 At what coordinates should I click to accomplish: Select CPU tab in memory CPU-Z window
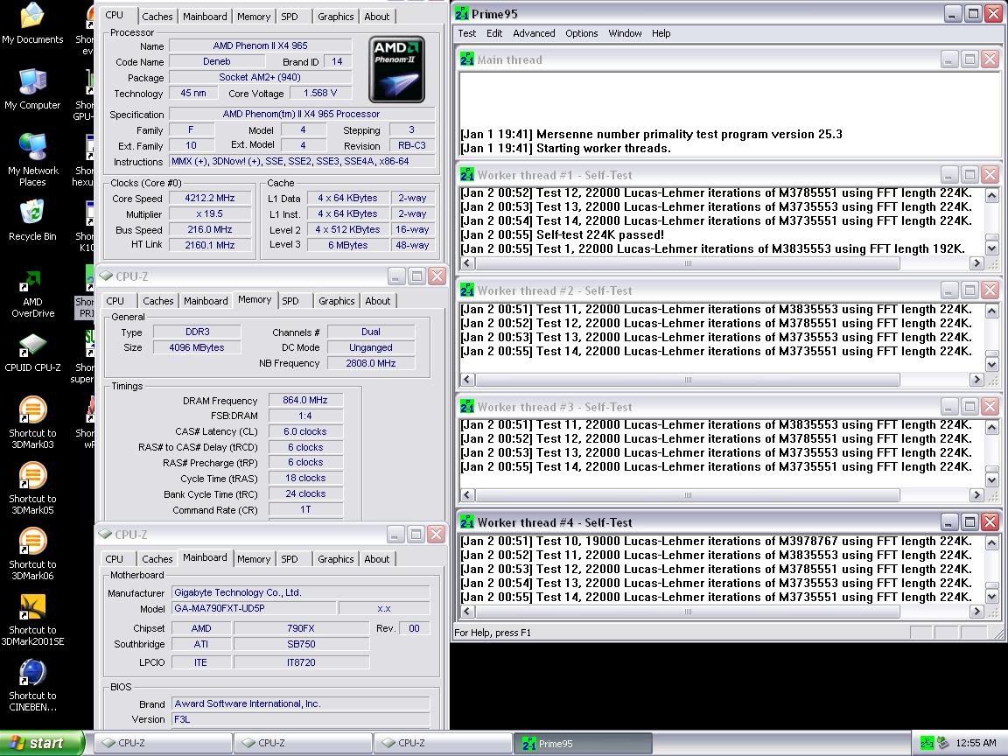[x=115, y=301]
